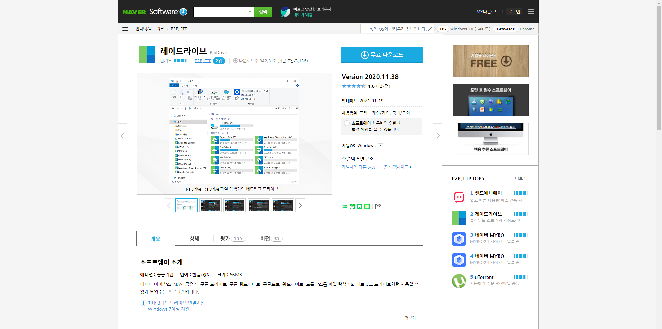Click More link in P2P, FTP TOP5
The image size is (662, 329).
tap(521, 178)
